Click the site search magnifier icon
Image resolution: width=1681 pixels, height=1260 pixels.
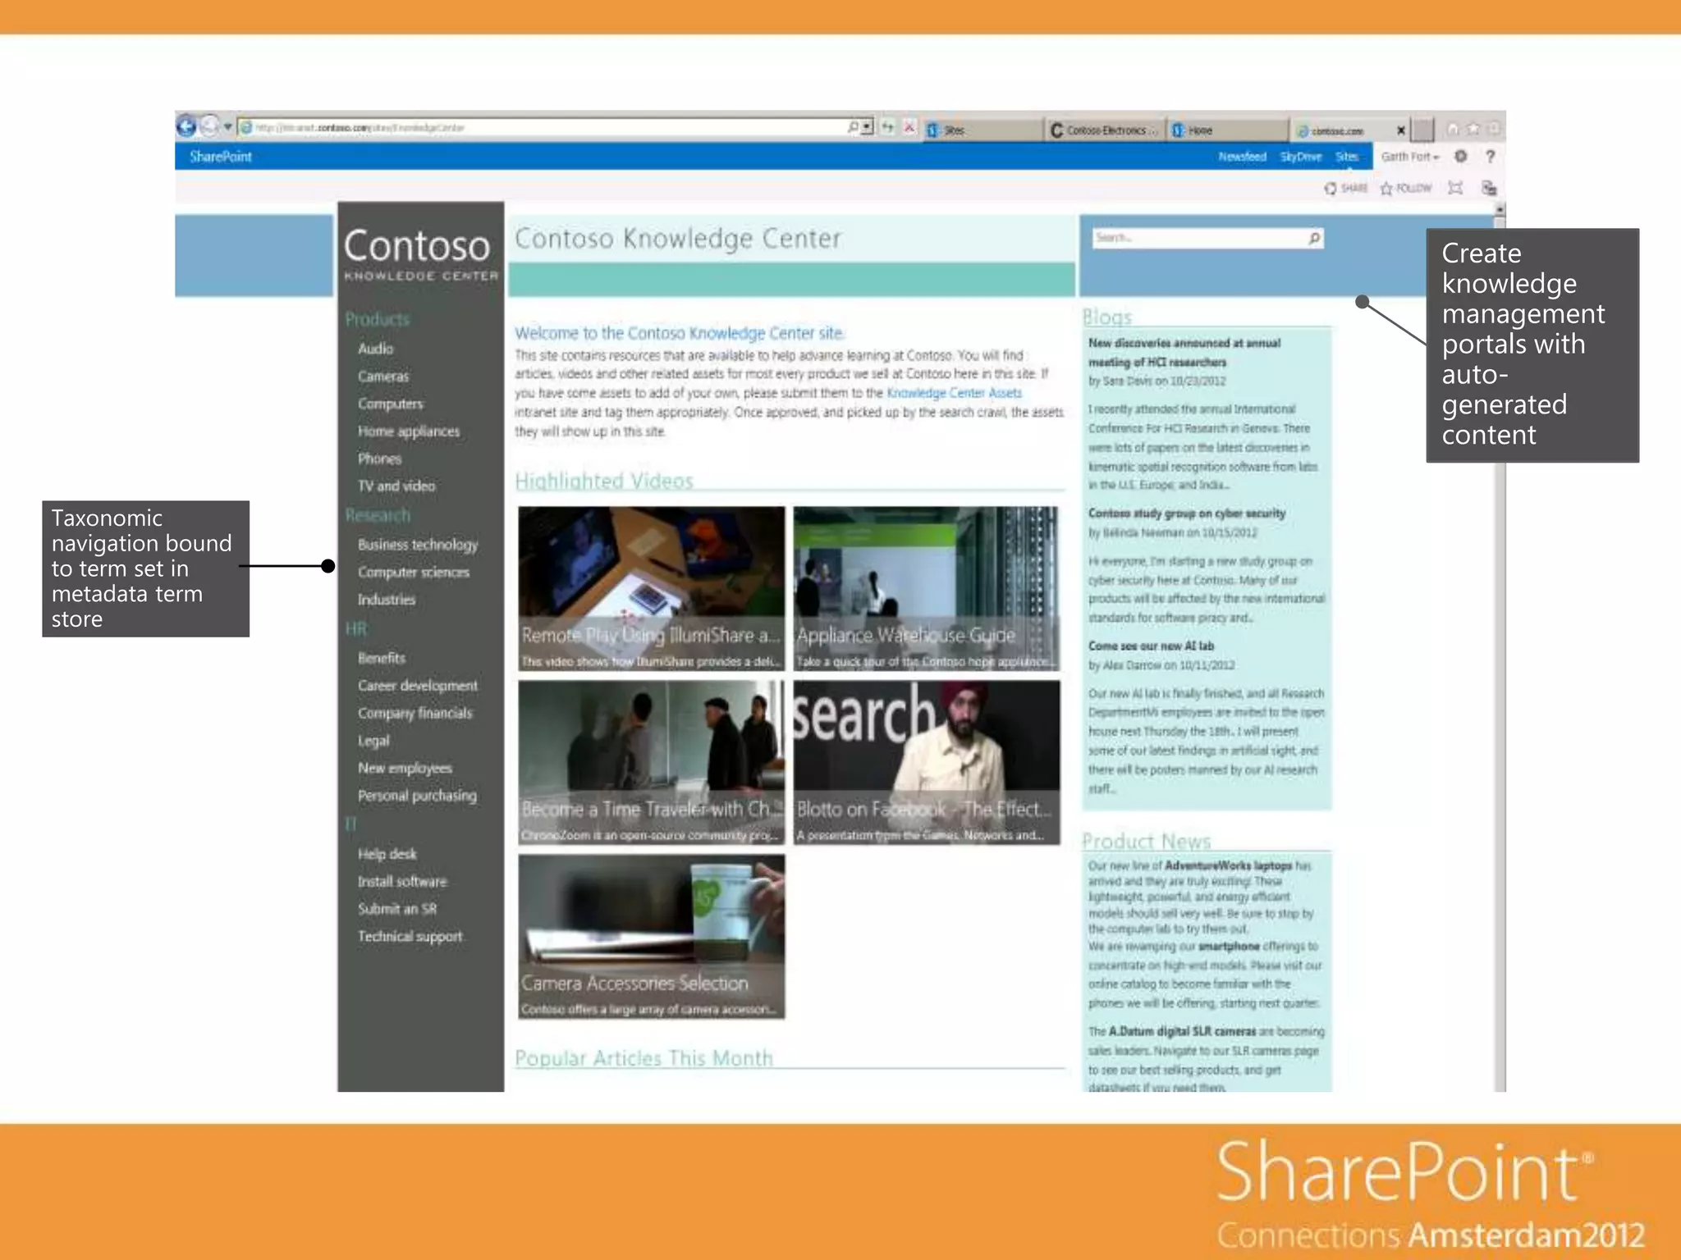tap(1314, 238)
